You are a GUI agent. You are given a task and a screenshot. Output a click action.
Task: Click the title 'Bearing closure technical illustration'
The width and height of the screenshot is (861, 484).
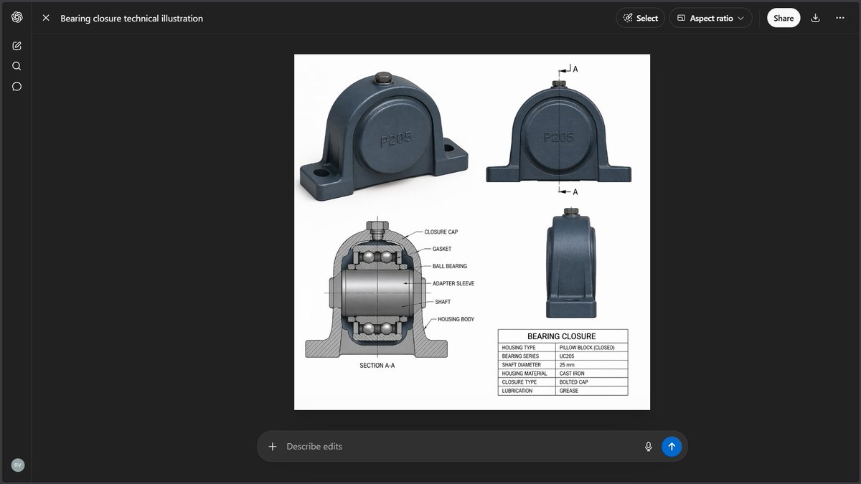pyautogui.click(x=132, y=18)
